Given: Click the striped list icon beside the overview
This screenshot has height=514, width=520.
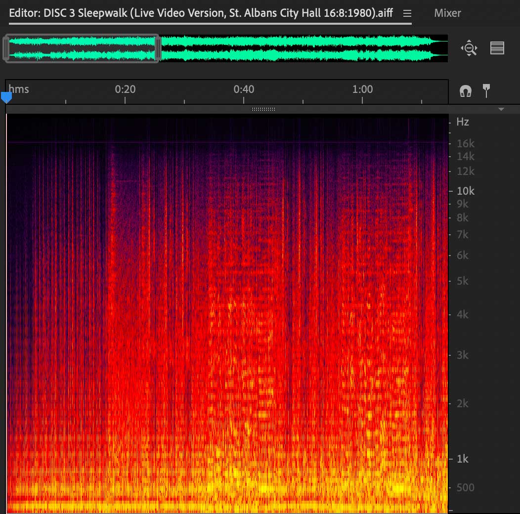Looking at the screenshot, I should [497, 48].
